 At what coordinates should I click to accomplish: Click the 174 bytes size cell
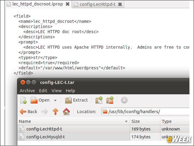[141, 137]
